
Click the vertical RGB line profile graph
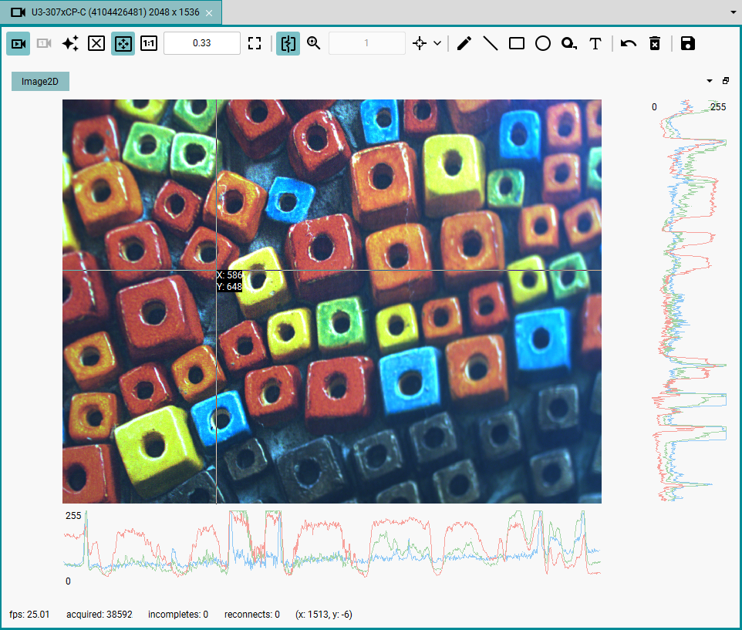coord(689,301)
